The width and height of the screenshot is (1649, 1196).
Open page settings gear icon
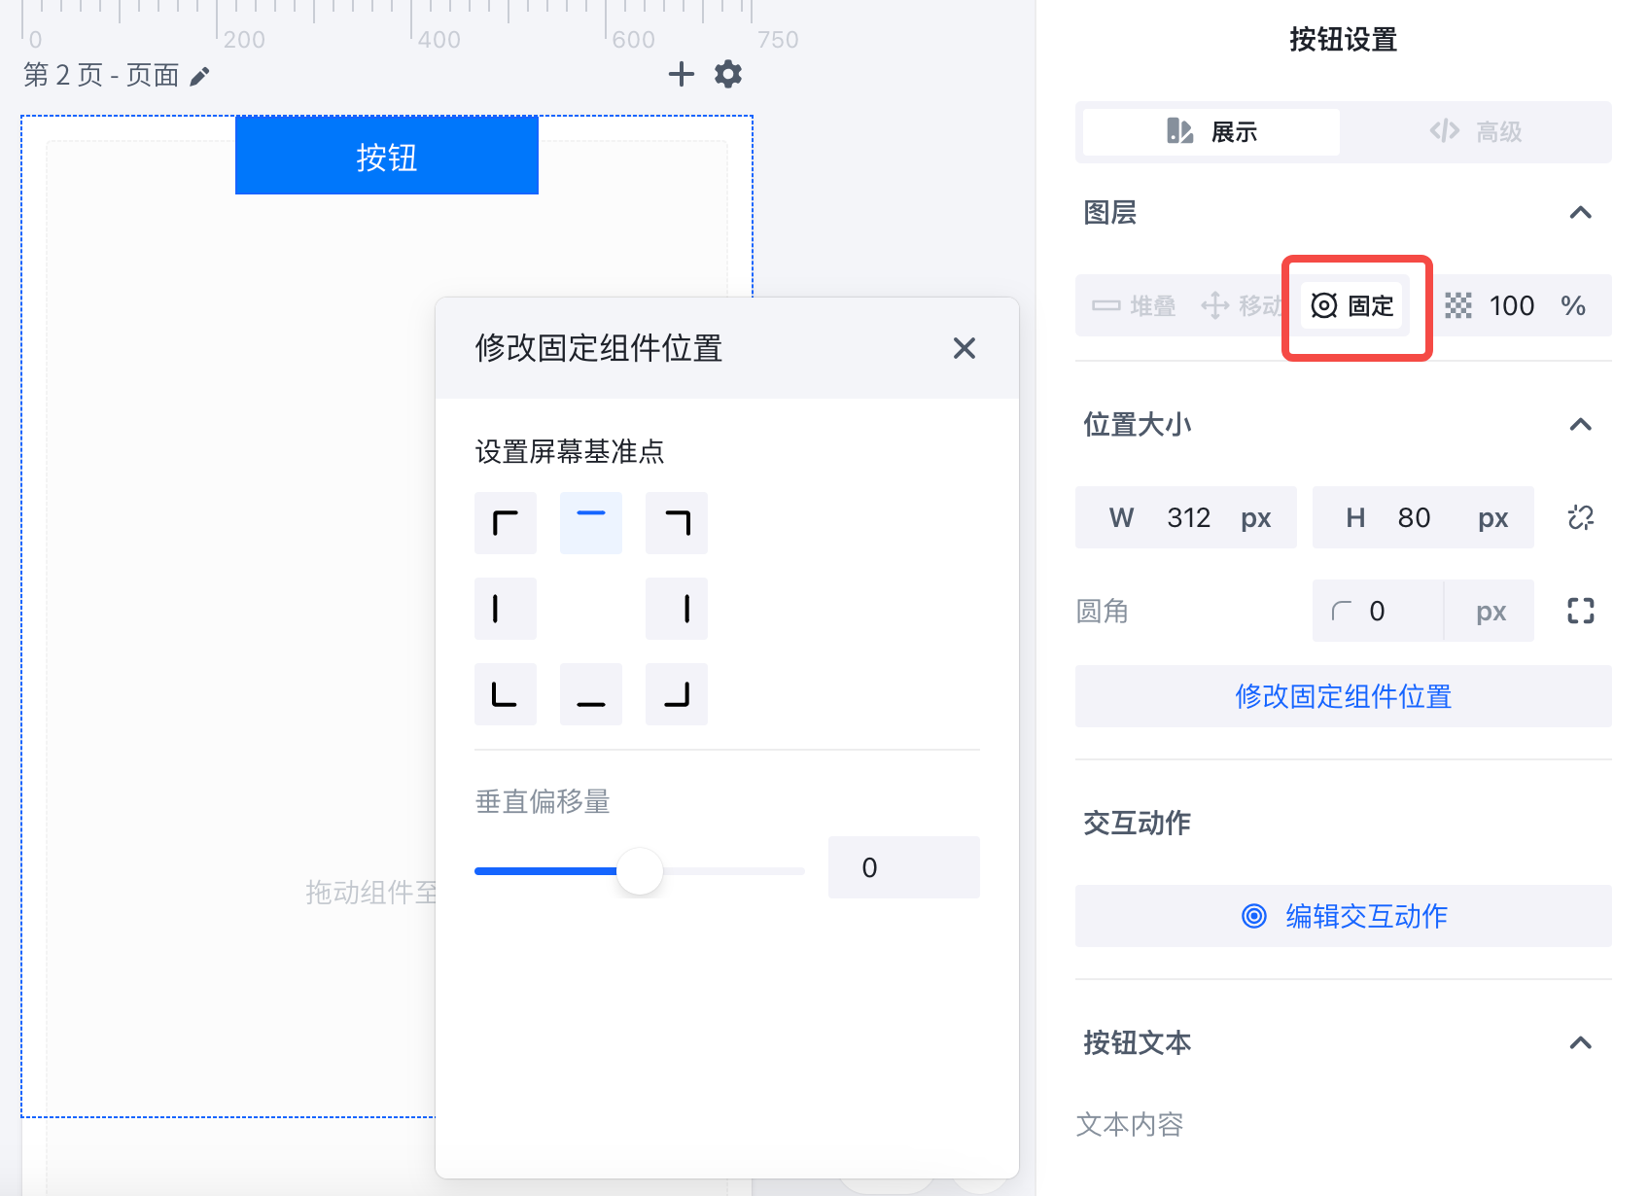tap(728, 74)
